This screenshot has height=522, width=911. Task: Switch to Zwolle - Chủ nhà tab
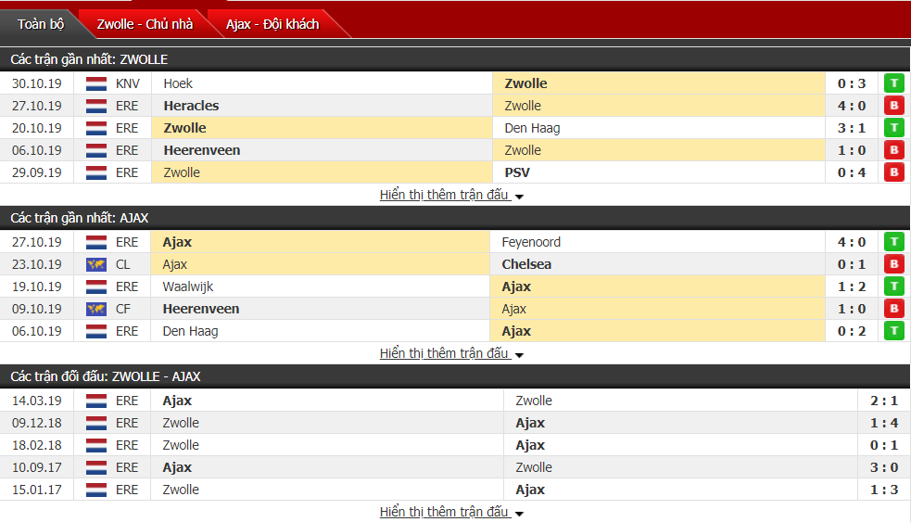[x=145, y=24]
